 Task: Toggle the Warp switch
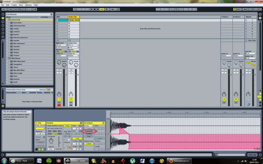[67, 126]
